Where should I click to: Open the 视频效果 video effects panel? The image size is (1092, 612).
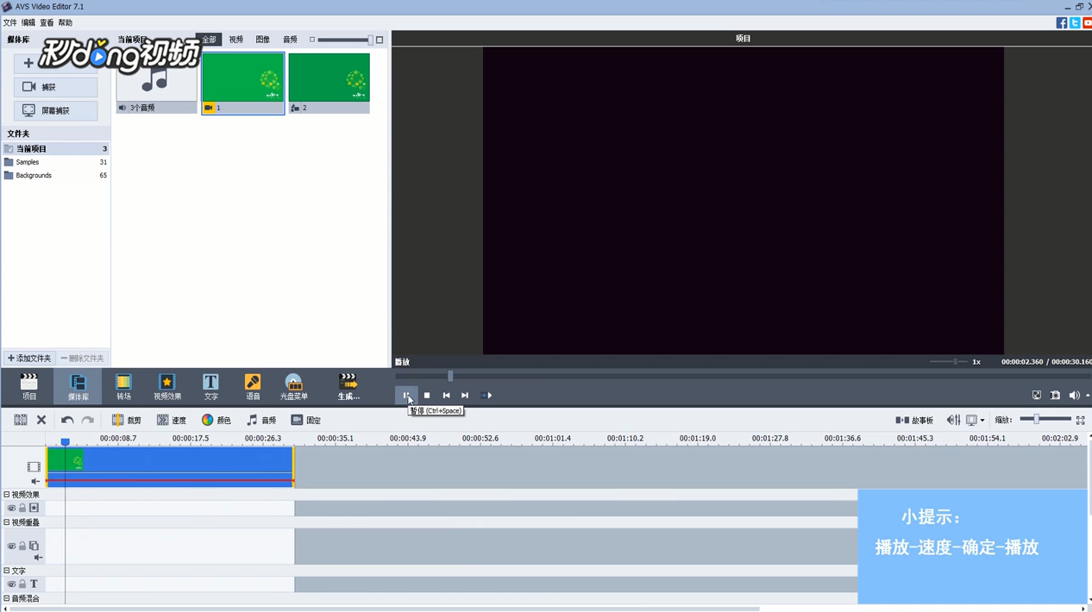[x=167, y=386]
